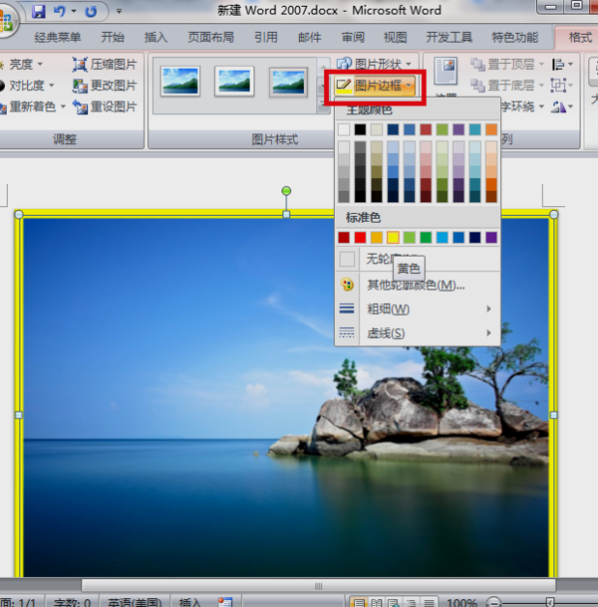598x607 pixels.
Task: Click the macro recording status bar icon
Action: click(x=225, y=602)
